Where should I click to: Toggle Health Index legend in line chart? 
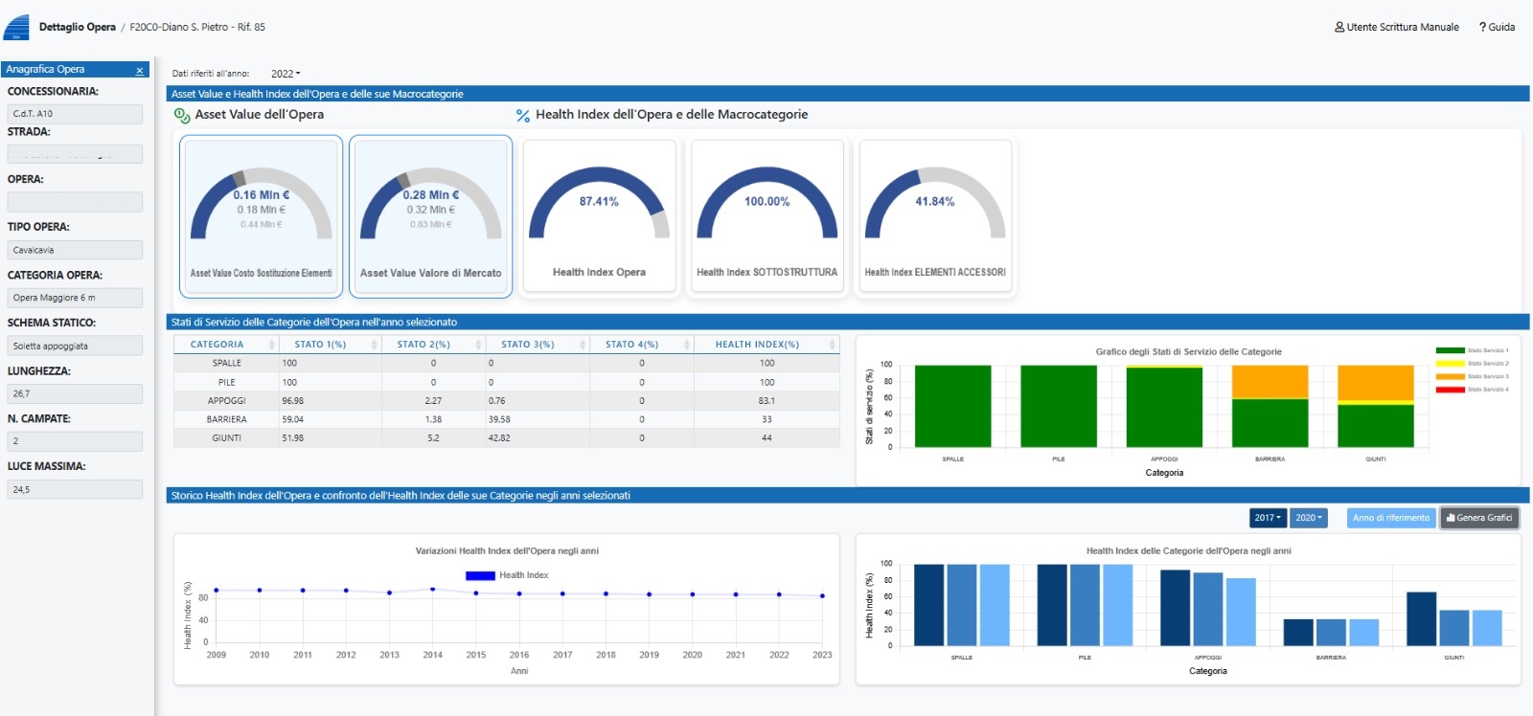click(507, 575)
